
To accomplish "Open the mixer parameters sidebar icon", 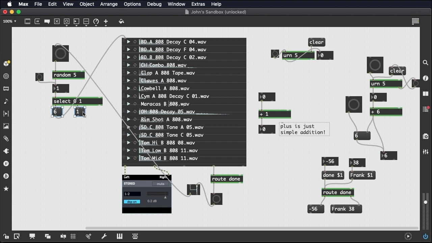I will (x=426, y=152).
